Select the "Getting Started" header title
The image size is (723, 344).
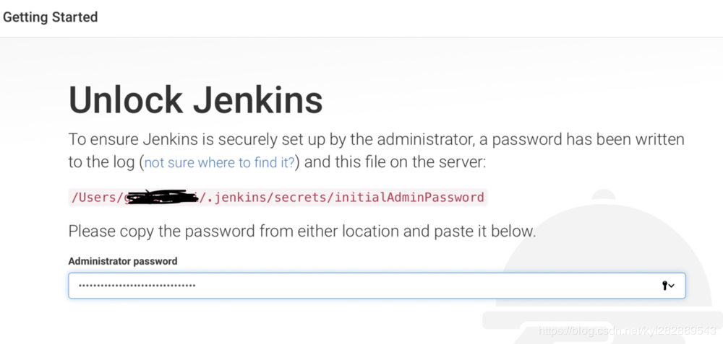click(51, 17)
